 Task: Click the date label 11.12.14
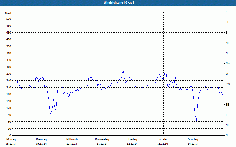(x=102, y=144)
